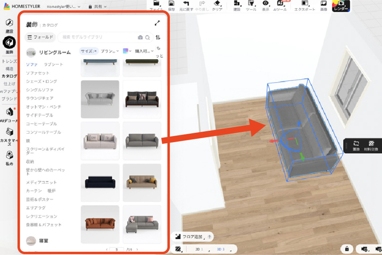Viewport: 382px width, 255px height.
Task: Open the project name dropdown
Action: tap(64, 7)
